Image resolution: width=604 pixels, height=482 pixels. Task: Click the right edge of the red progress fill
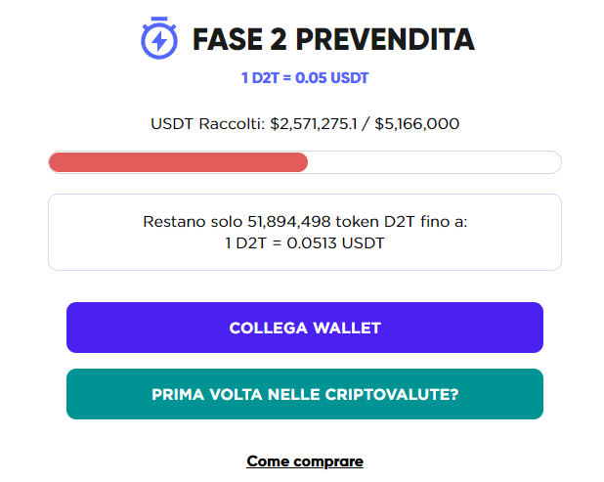tap(305, 162)
